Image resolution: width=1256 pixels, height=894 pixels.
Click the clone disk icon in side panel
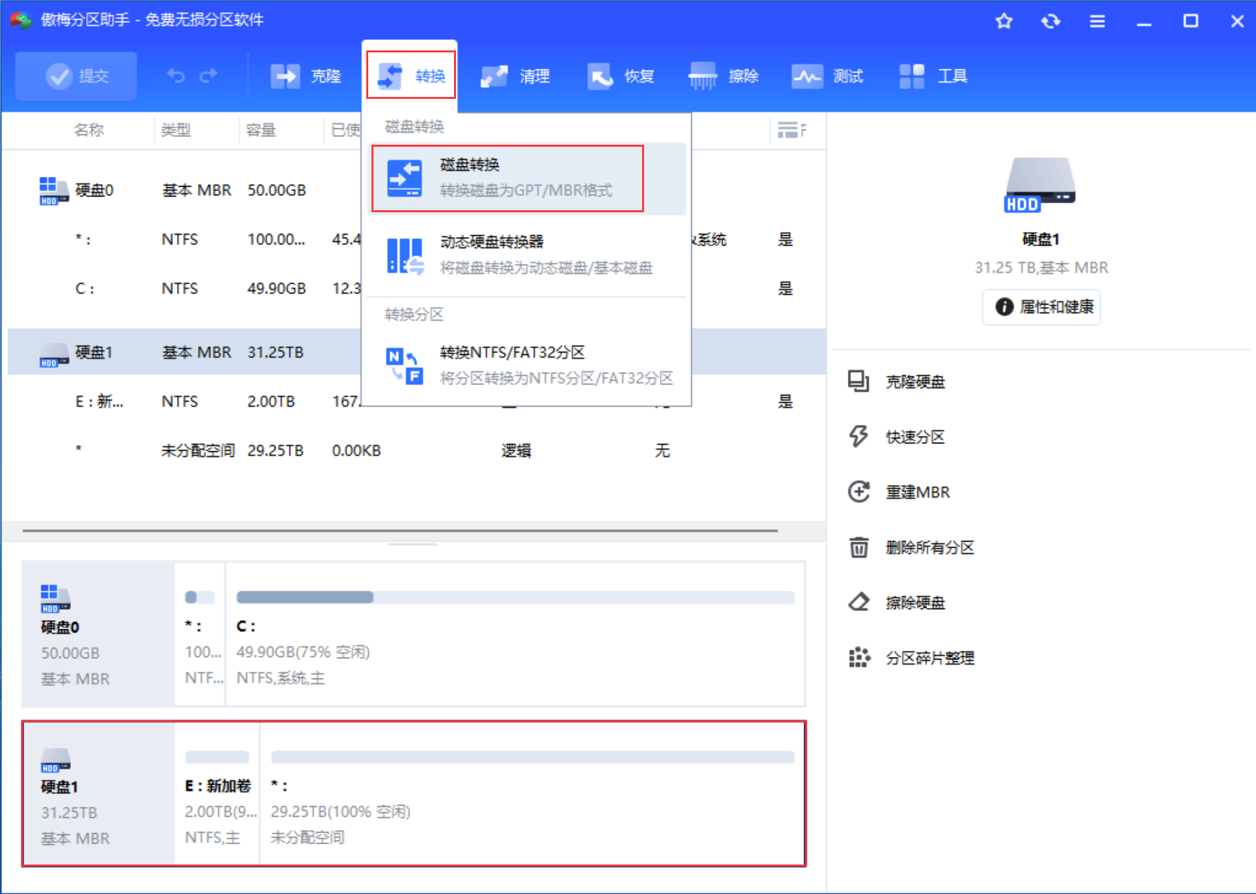[858, 381]
